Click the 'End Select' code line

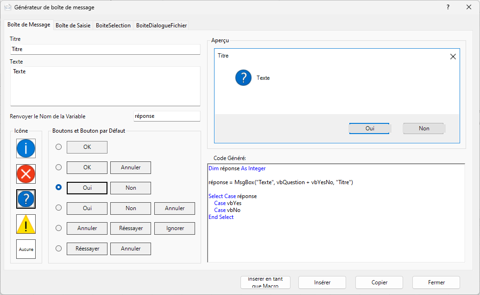tap(221, 217)
